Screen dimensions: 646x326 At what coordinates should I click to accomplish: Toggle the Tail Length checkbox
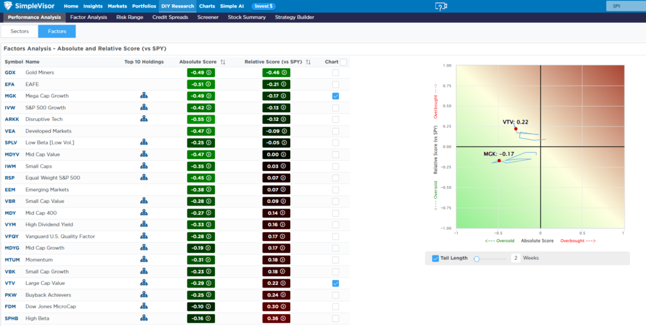click(x=435, y=258)
